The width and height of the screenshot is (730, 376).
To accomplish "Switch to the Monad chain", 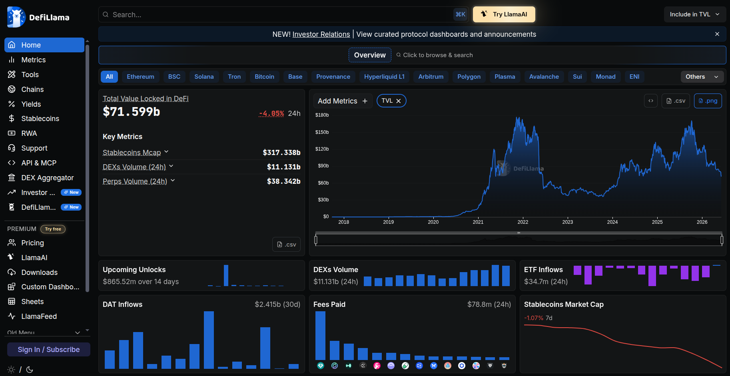I will [x=606, y=77].
